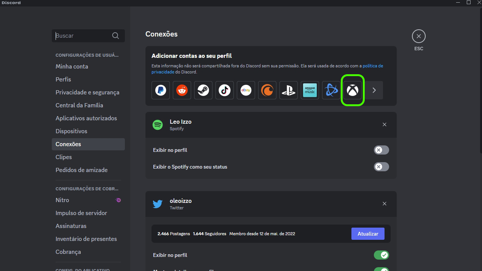Show more connection services with arrow
Screen dimensions: 482x271
click(374, 90)
